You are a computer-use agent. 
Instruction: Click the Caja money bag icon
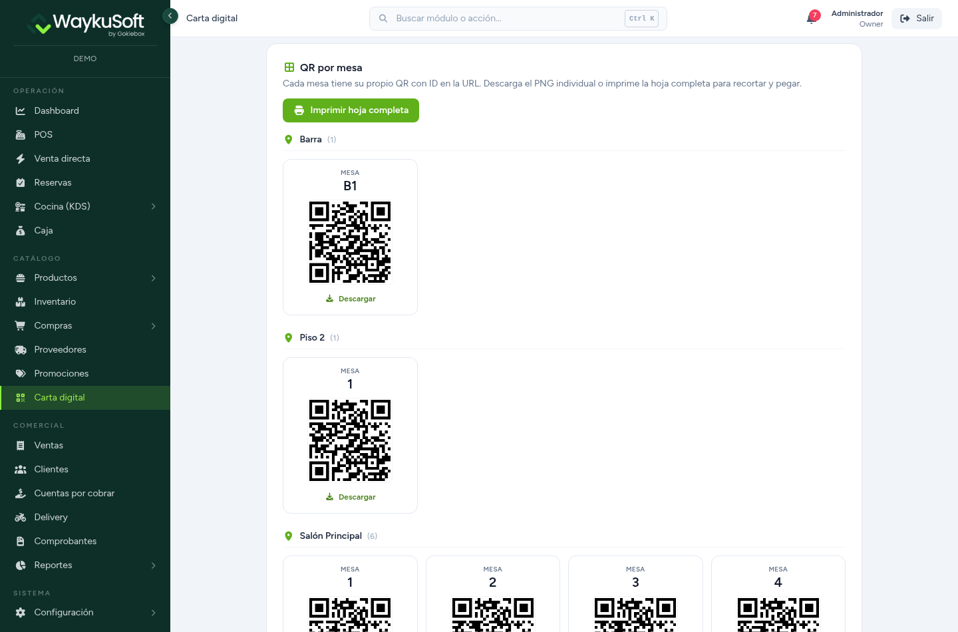(x=21, y=231)
